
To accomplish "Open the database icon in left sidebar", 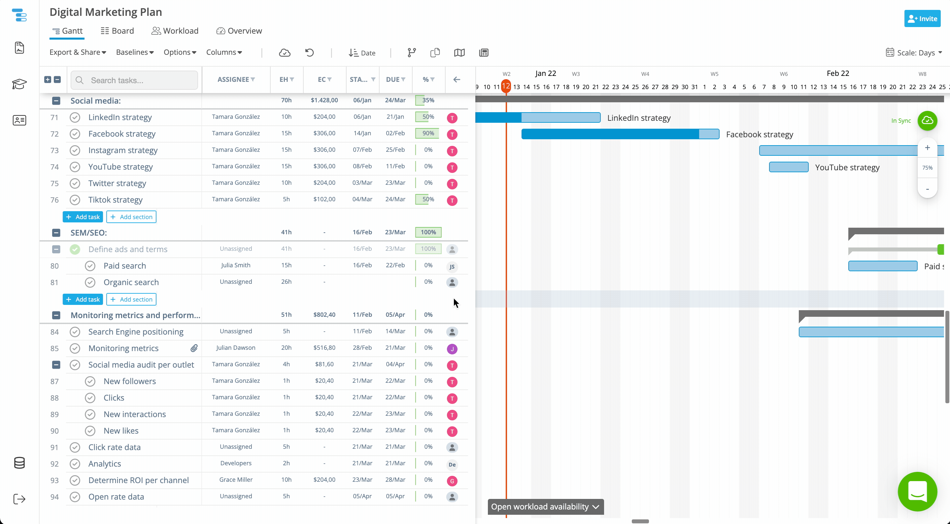I will (x=19, y=463).
